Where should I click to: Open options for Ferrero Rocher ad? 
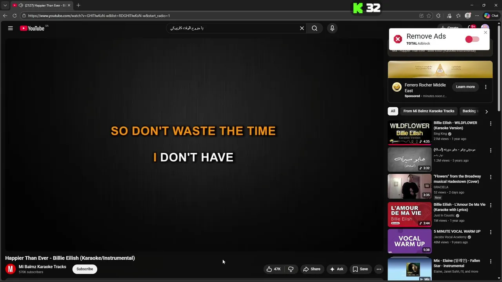(486, 87)
